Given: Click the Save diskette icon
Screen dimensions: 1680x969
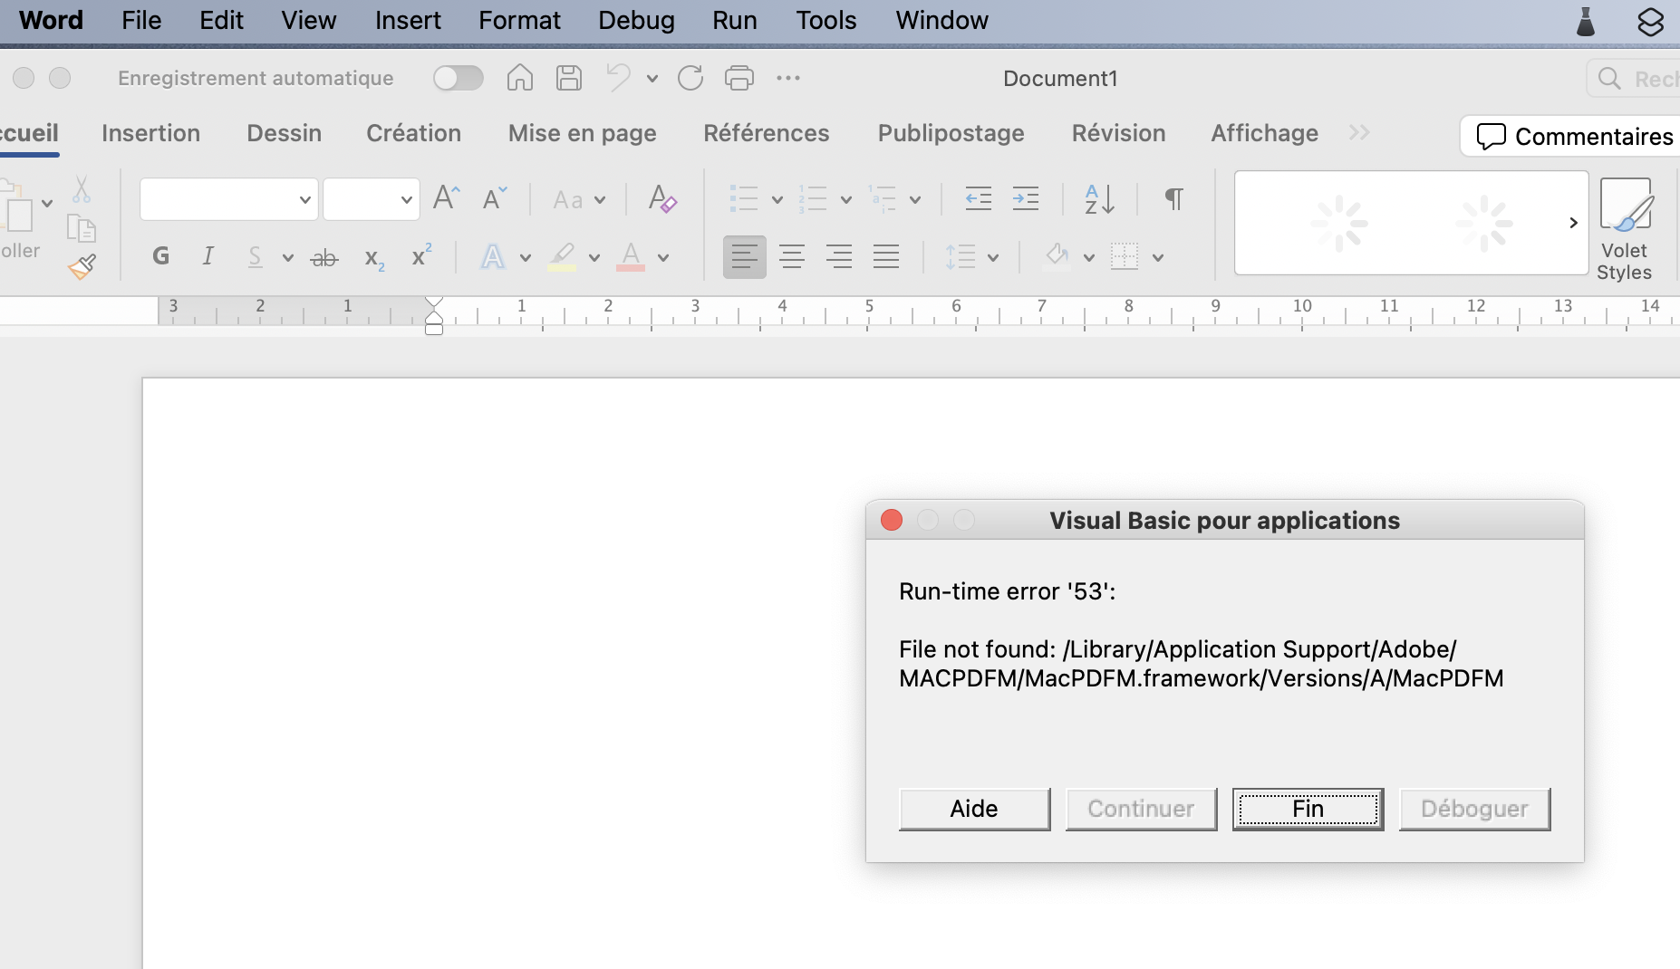Looking at the screenshot, I should tap(569, 78).
